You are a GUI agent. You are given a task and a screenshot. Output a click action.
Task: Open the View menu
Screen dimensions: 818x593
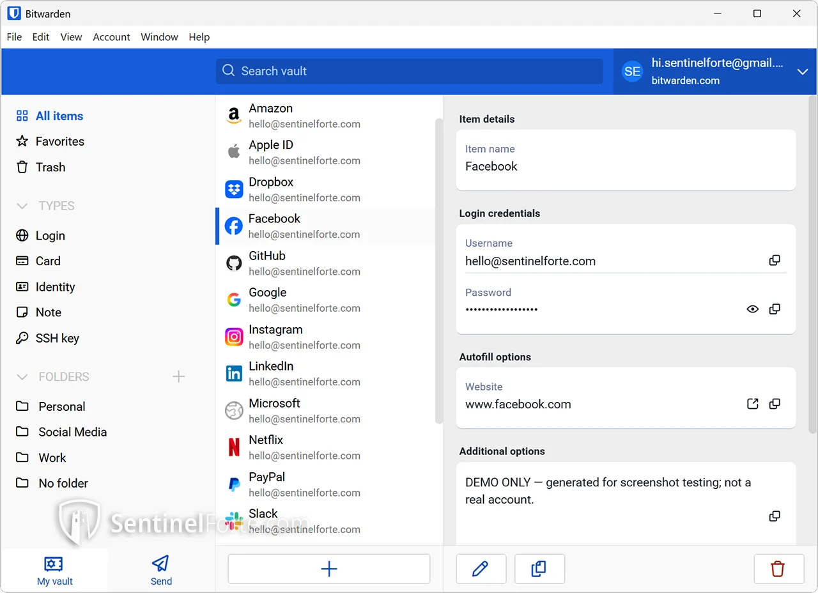[71, 37]
